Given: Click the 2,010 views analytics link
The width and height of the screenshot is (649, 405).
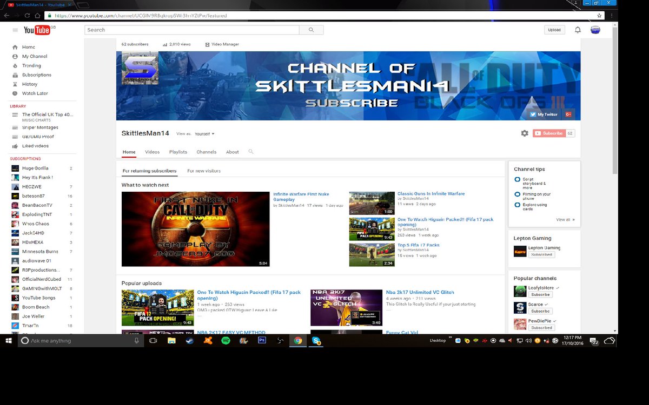Looking at the screenshot, I should pyautogui.click(x=177, y=44).
